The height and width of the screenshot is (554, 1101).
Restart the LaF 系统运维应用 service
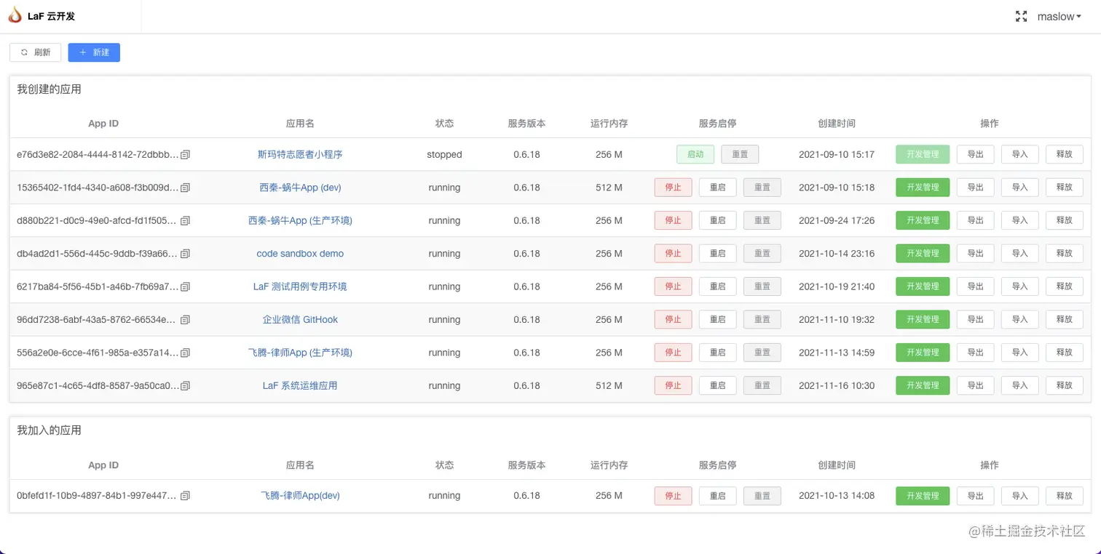[x=717, y=385]
